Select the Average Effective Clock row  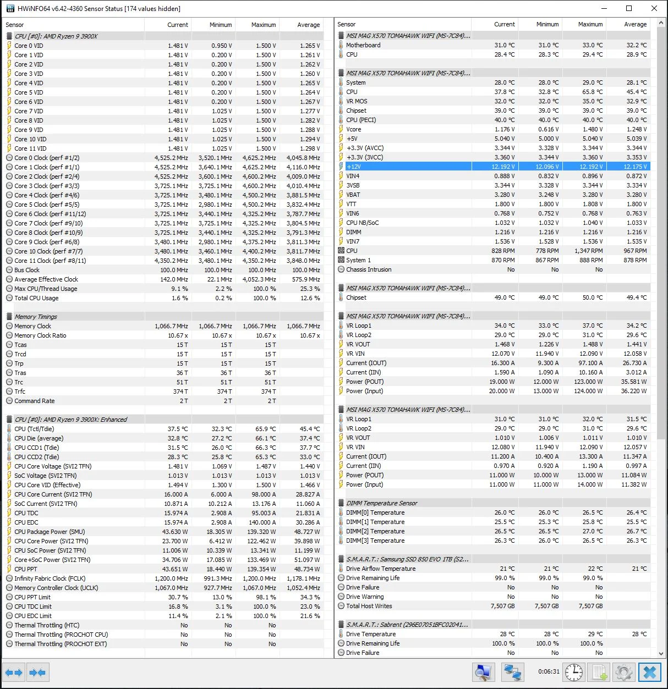pos(164,279)
